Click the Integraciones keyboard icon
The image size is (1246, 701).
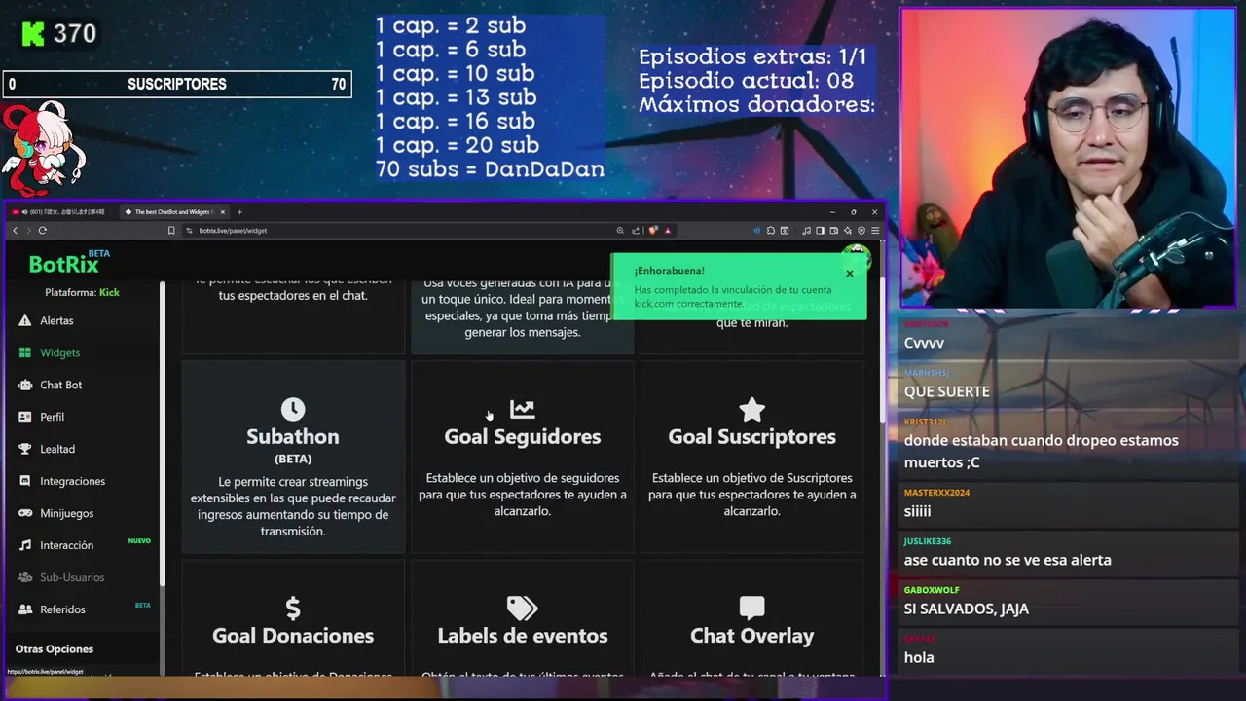click(x=25, y=481)
